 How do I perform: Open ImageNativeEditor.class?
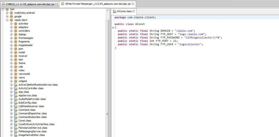pyautogui.click(x=32, y=135)
